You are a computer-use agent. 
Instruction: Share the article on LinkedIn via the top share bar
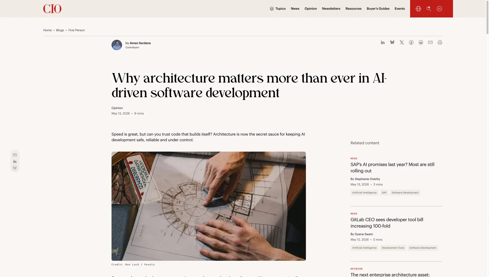[383, 42]
